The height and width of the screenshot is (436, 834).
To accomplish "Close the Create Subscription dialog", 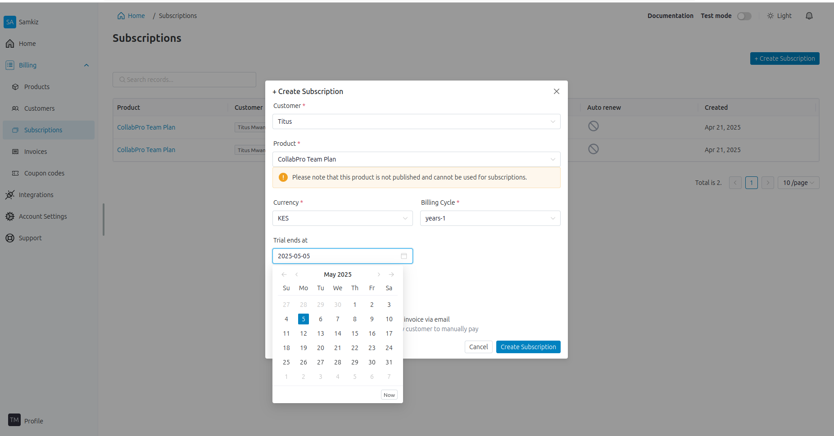I will (x=556, y=91).
